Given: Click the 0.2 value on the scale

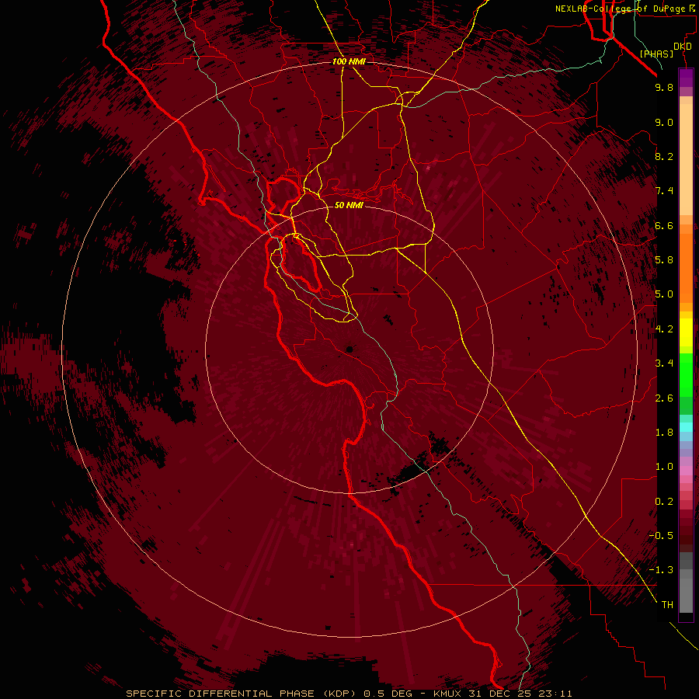Looking at the screenshot, I should (x=664, y=502).
